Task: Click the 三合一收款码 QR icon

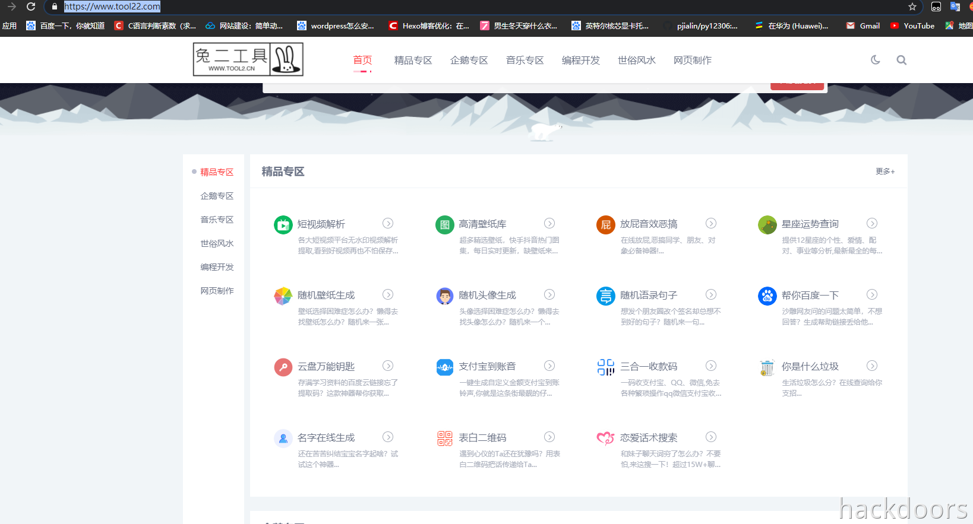Action: [x=606, y=367]
